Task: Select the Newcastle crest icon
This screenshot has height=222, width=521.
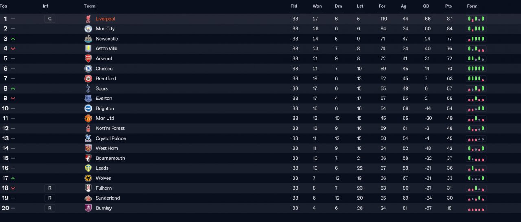Action: click(x=88, y=39)
